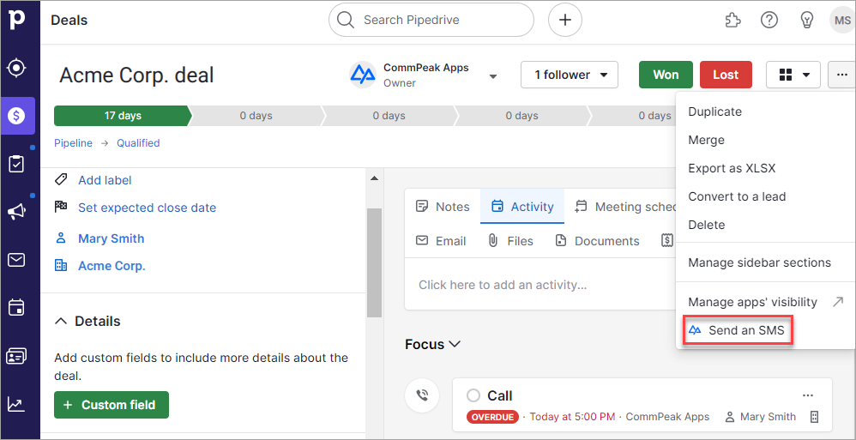
Task: Open the Help question mark icon
Action: [769, 21]
